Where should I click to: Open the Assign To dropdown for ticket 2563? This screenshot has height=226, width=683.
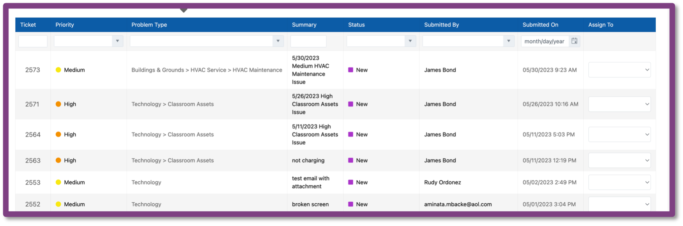[619, 160]
